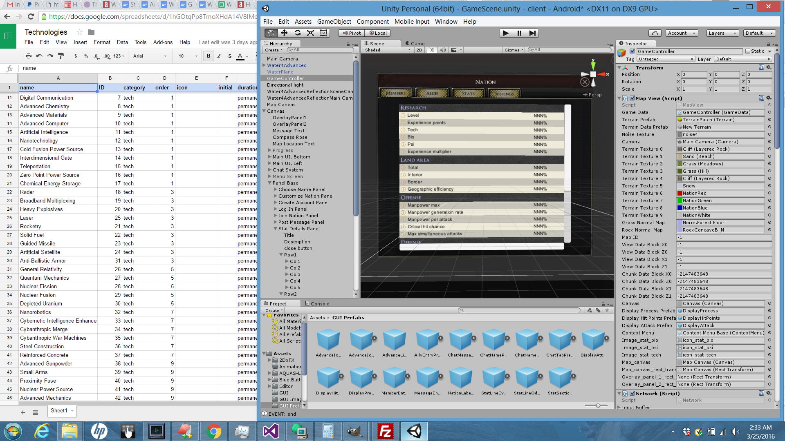The height and width of the screenshot is (441, 785).
Task: Toggle Map View script enabled checkbox
Action: pos(632,98)
